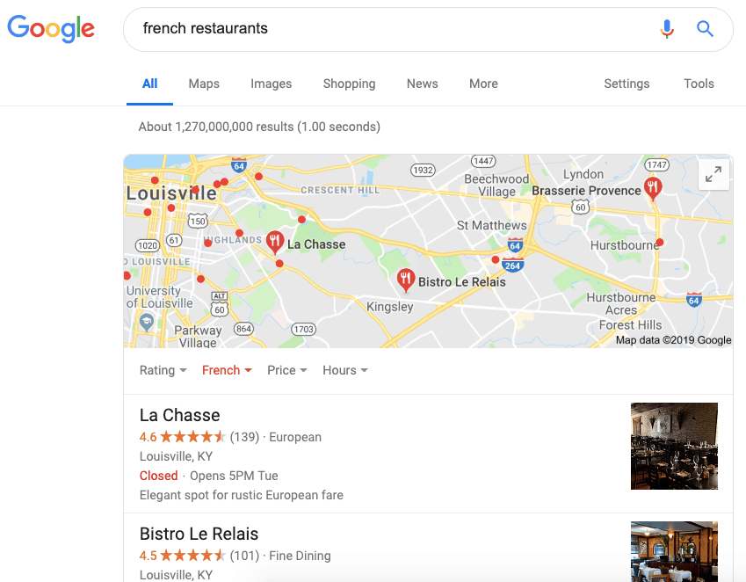Open the Hours filter dropdown
Image resolution: width=746 pixels, height=582 pixels.
[344, 370]
